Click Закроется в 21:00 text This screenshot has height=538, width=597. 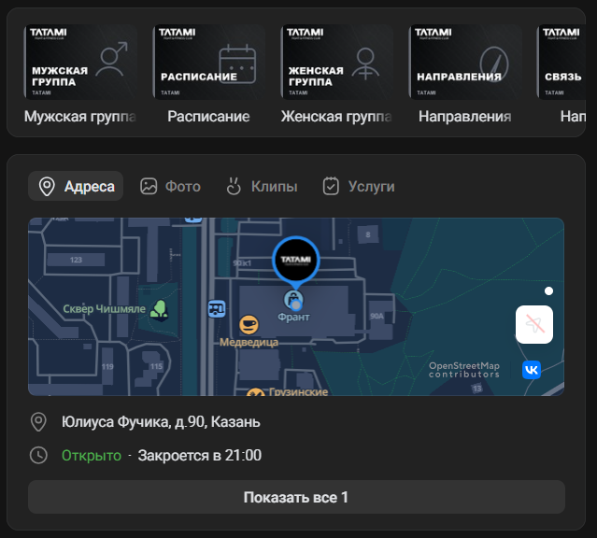200,456
